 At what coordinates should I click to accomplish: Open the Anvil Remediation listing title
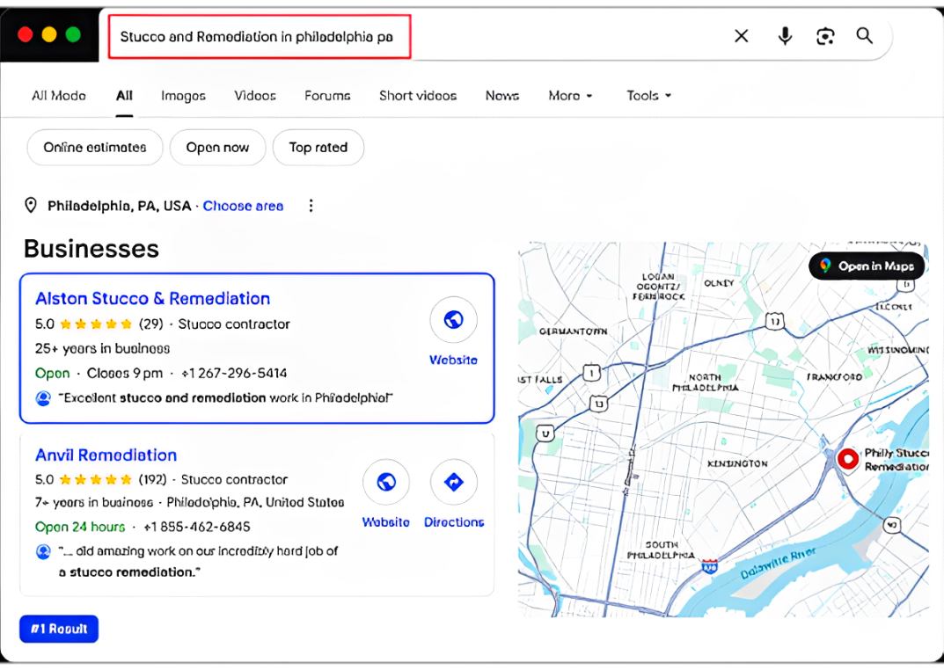pyautogui.click(x=106, y=455)
